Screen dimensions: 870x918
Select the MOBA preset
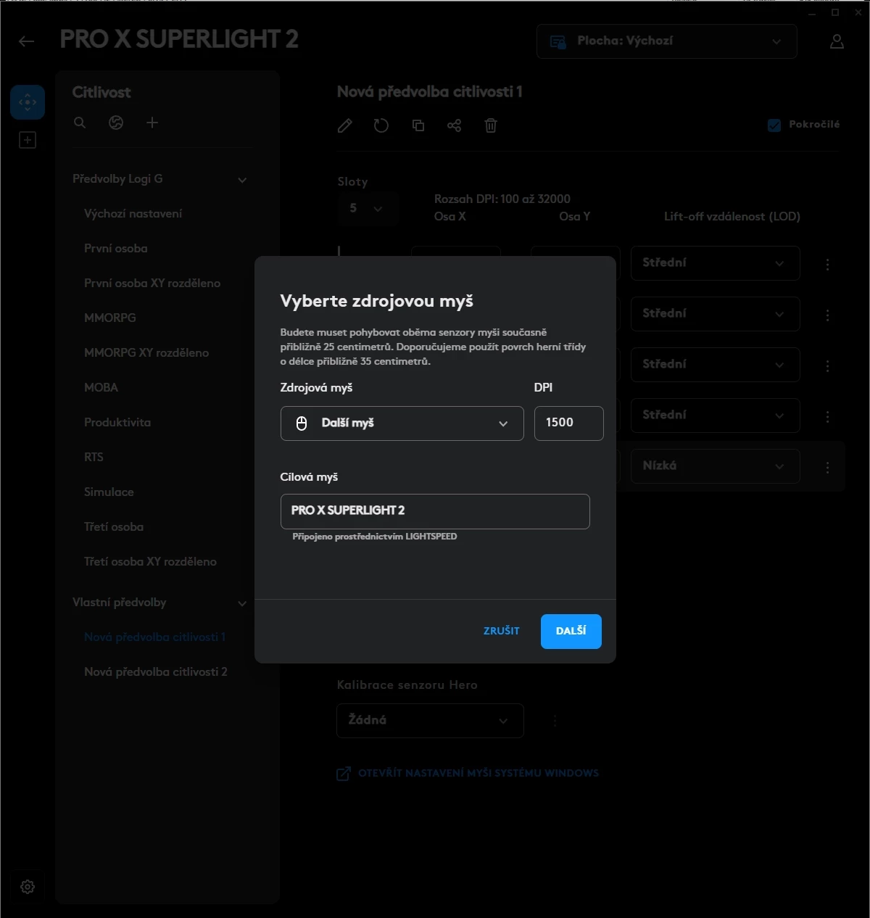(x=101, y=388)
